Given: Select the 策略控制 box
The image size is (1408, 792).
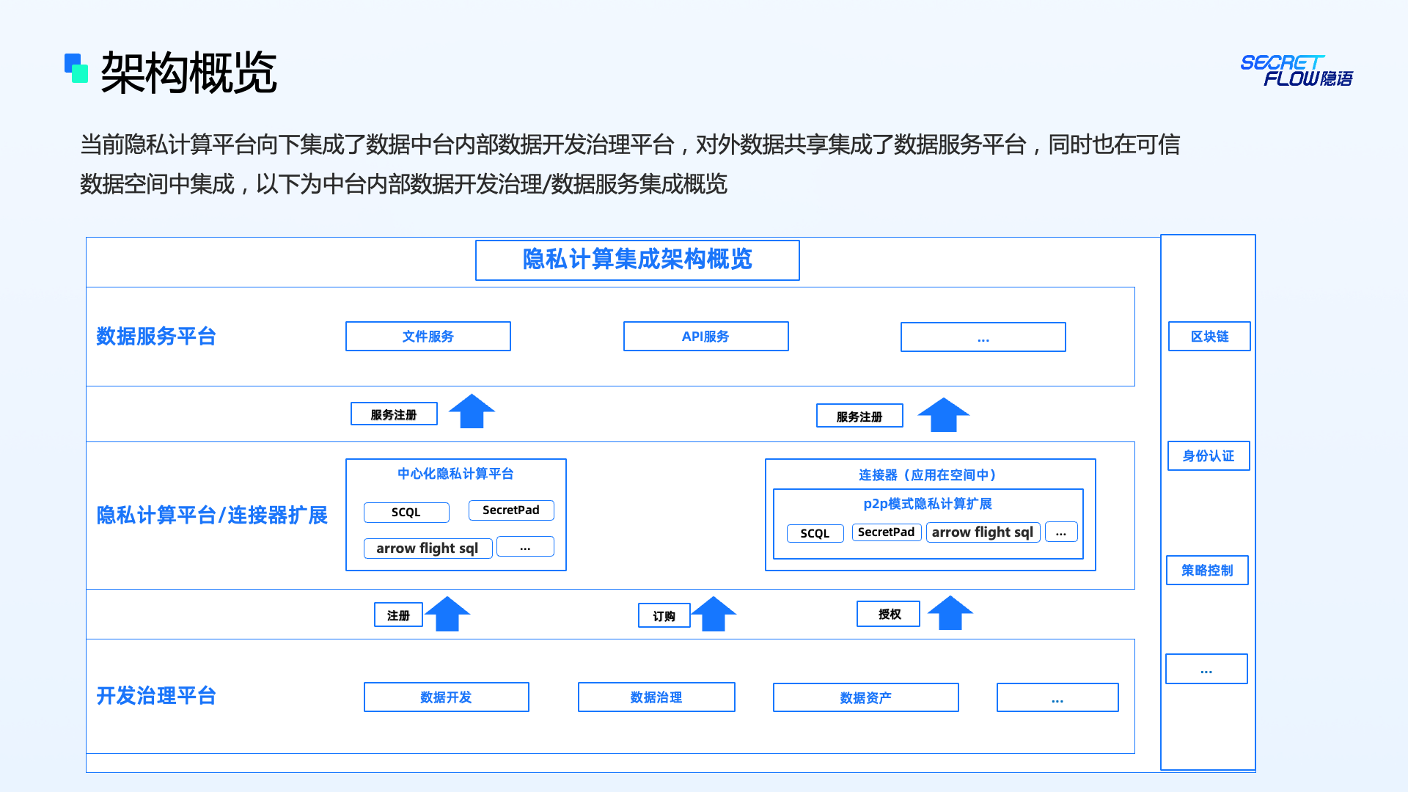Looking at the screenshot, I should point(1207,571).
